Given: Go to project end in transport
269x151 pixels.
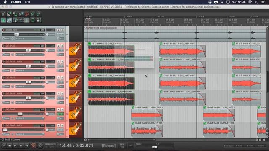Looking at the screenshot, I should click(x=27, y=146).
